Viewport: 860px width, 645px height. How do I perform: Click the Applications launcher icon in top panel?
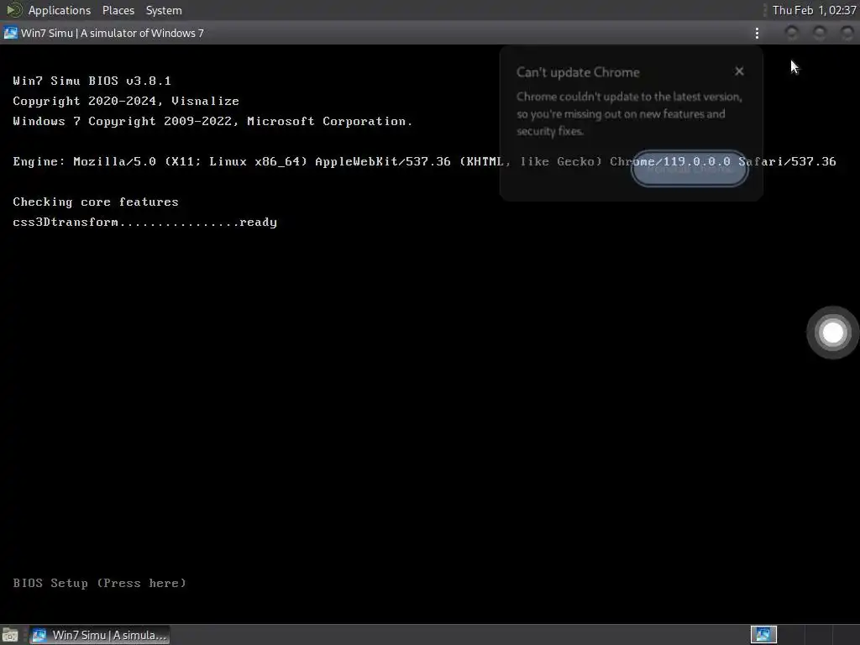(13, 10)
